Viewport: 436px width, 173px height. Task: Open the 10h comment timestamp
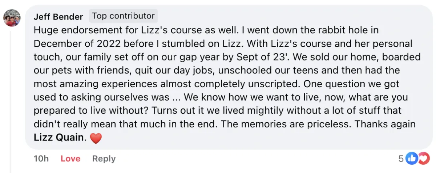click(x=41, y=159)
